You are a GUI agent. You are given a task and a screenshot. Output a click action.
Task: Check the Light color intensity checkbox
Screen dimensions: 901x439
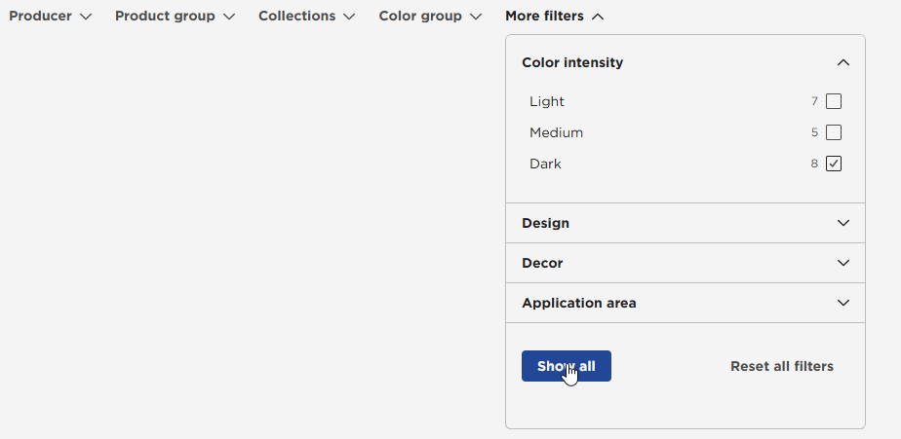[833, 101]
